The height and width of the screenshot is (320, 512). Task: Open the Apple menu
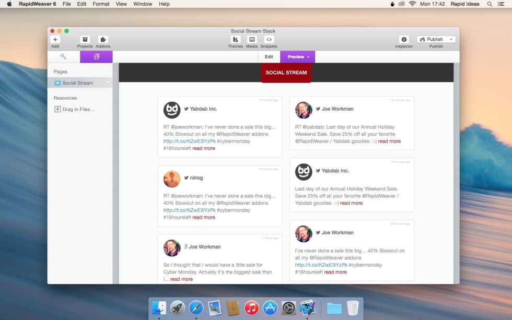[x=9, y=4]
